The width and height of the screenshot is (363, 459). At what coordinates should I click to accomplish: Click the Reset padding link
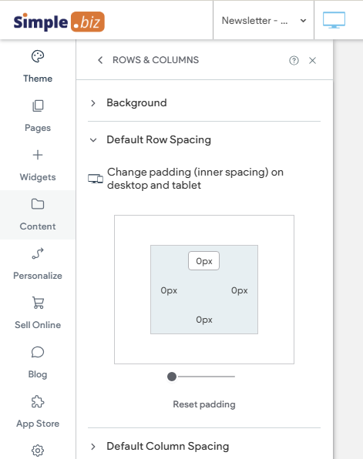click(204, 404)
